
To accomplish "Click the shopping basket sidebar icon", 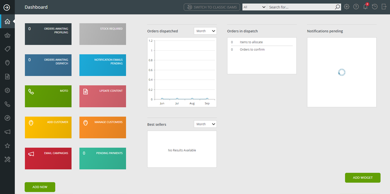I will coord(7,35).
